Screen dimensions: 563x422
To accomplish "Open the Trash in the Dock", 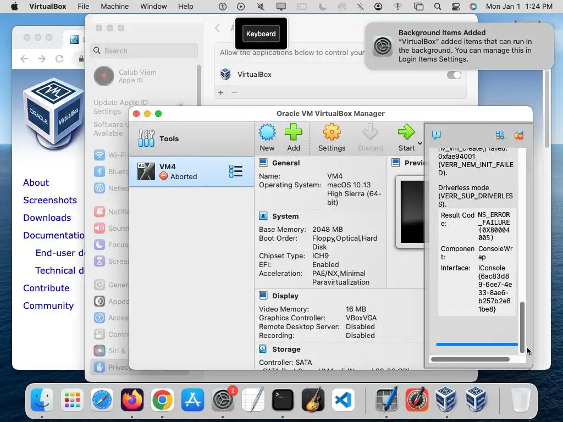I will [520, 400].
